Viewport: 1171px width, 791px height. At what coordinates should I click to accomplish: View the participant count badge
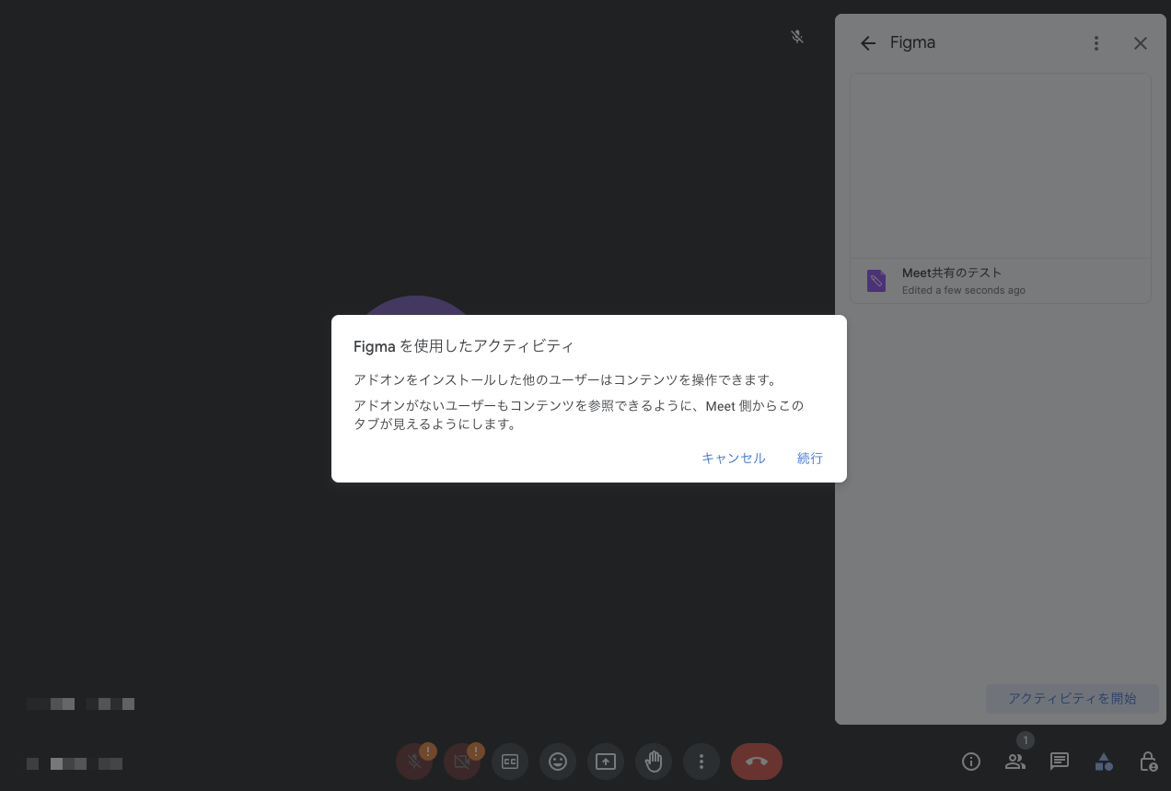tap(1025, 739)
